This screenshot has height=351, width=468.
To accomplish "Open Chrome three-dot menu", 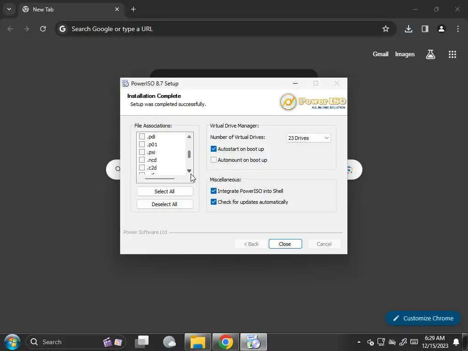I will click(x=458, y=29).
